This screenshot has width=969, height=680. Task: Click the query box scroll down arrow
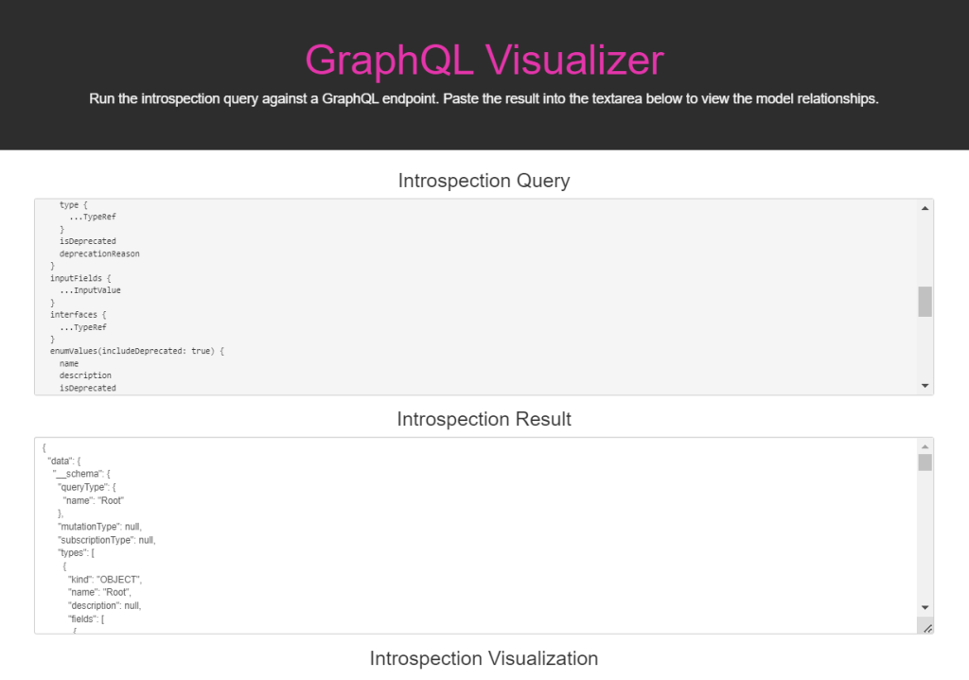click(x=925, y=386)
